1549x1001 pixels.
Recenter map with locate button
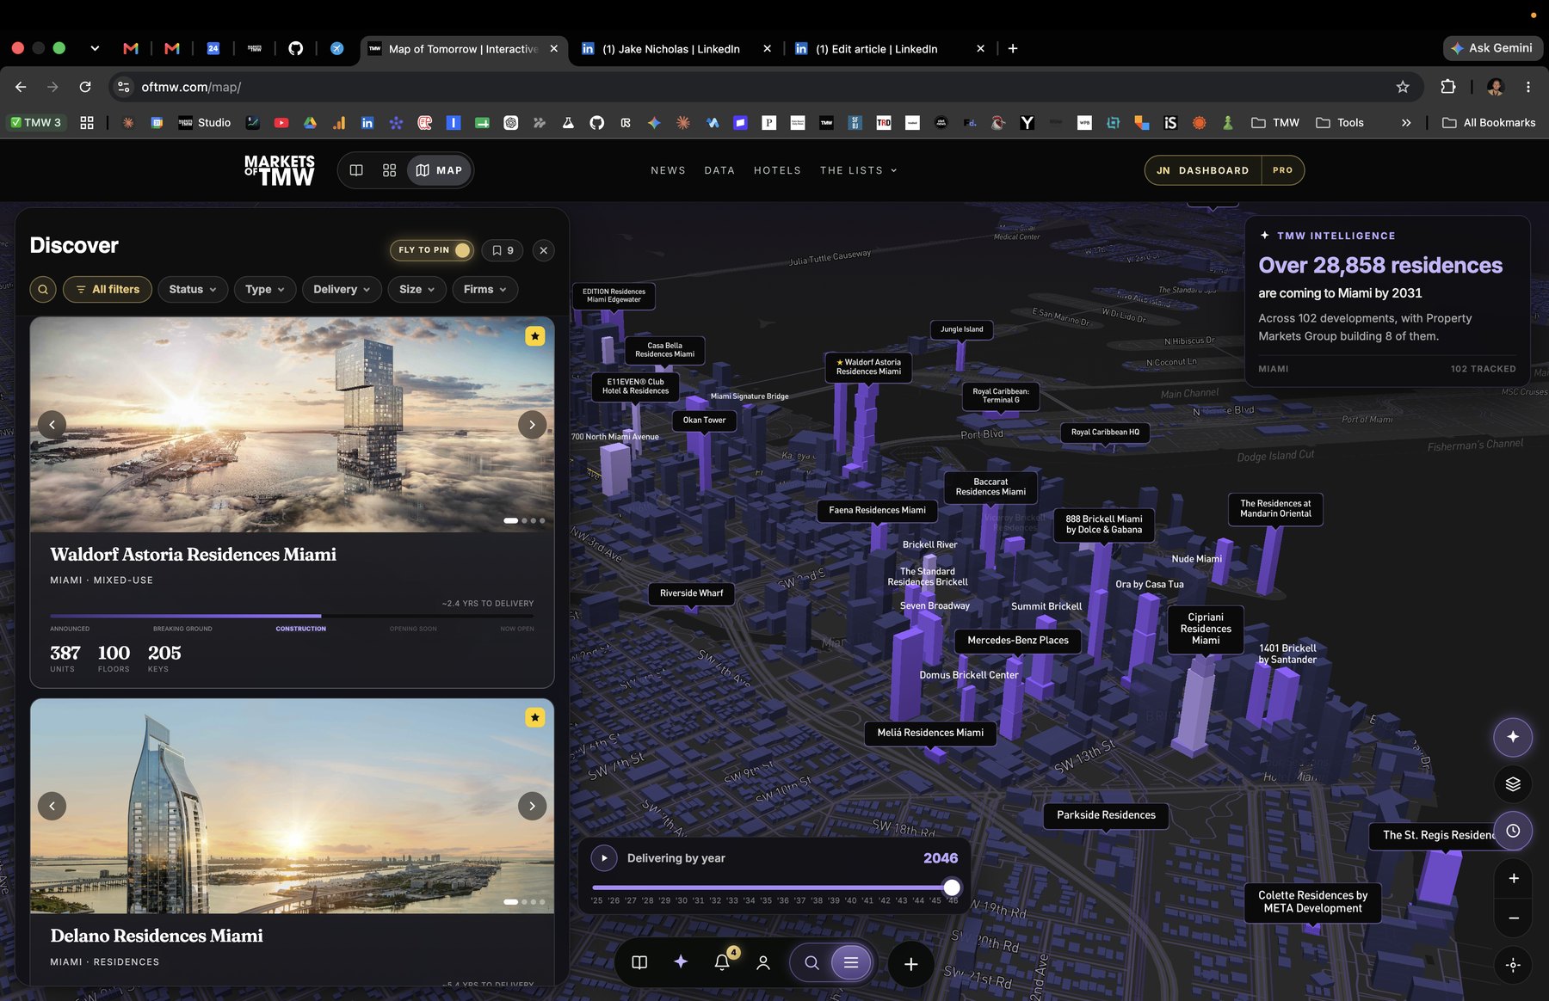tap(1513, 965)
